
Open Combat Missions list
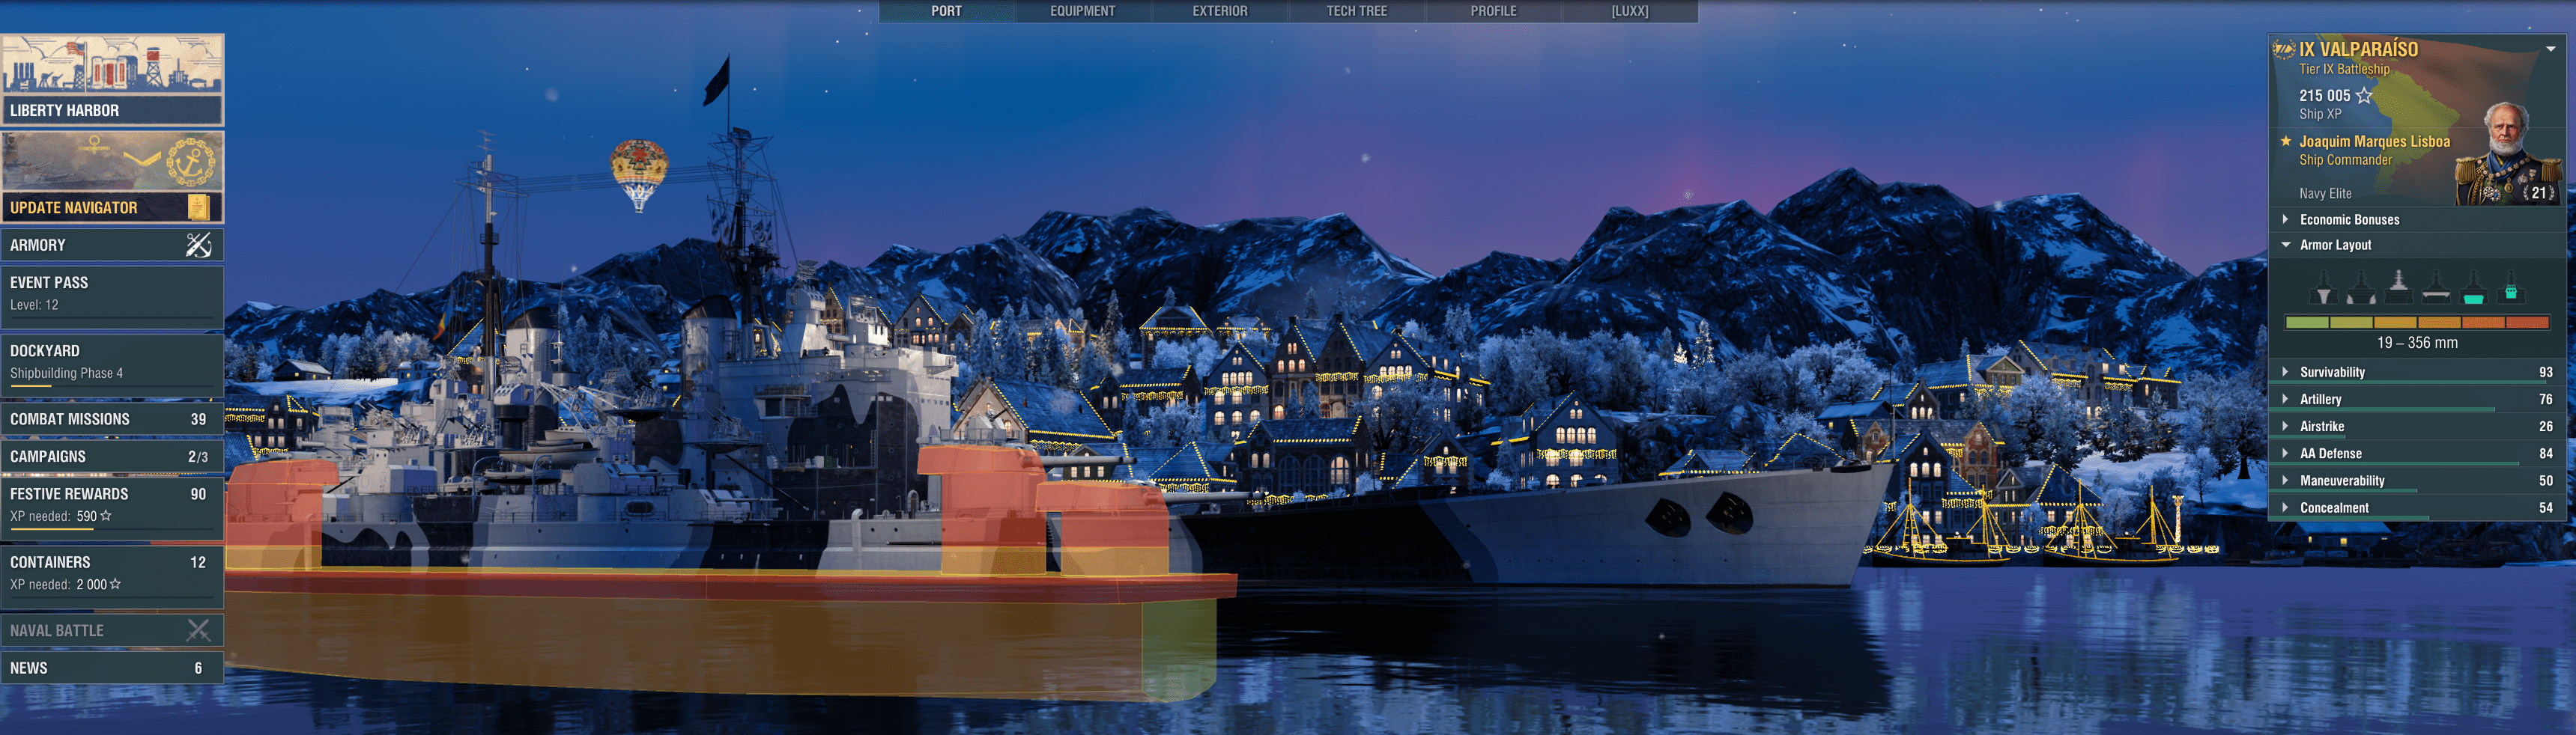(112, 419)
